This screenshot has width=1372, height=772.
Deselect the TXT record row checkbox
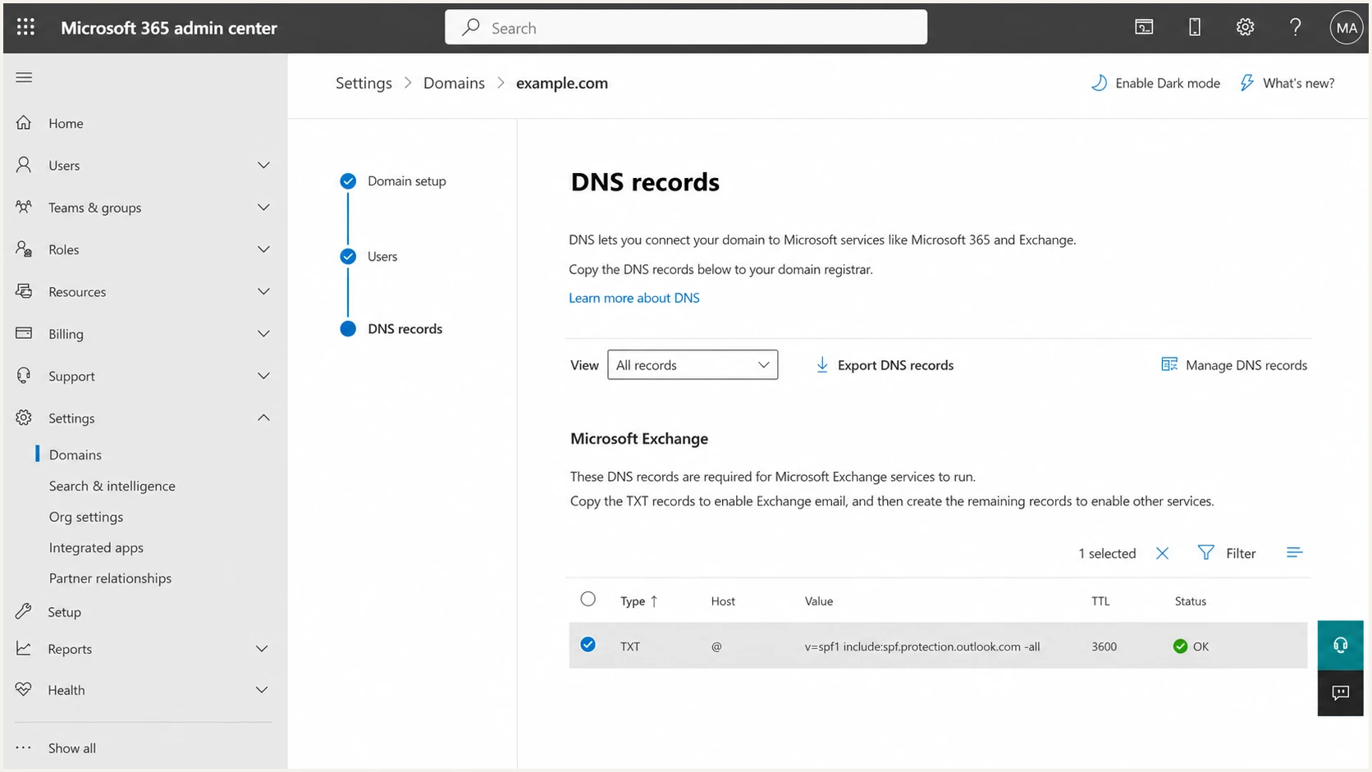tap(588, 645)
